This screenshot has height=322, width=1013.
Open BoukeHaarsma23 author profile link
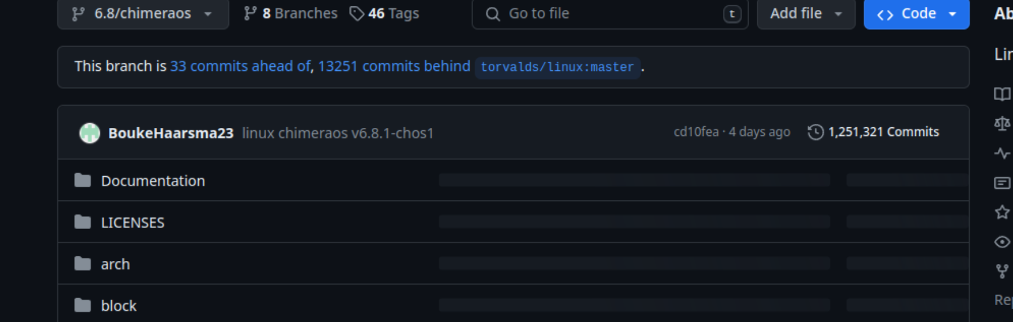(171, 133)
